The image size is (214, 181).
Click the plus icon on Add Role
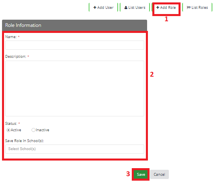158,8
